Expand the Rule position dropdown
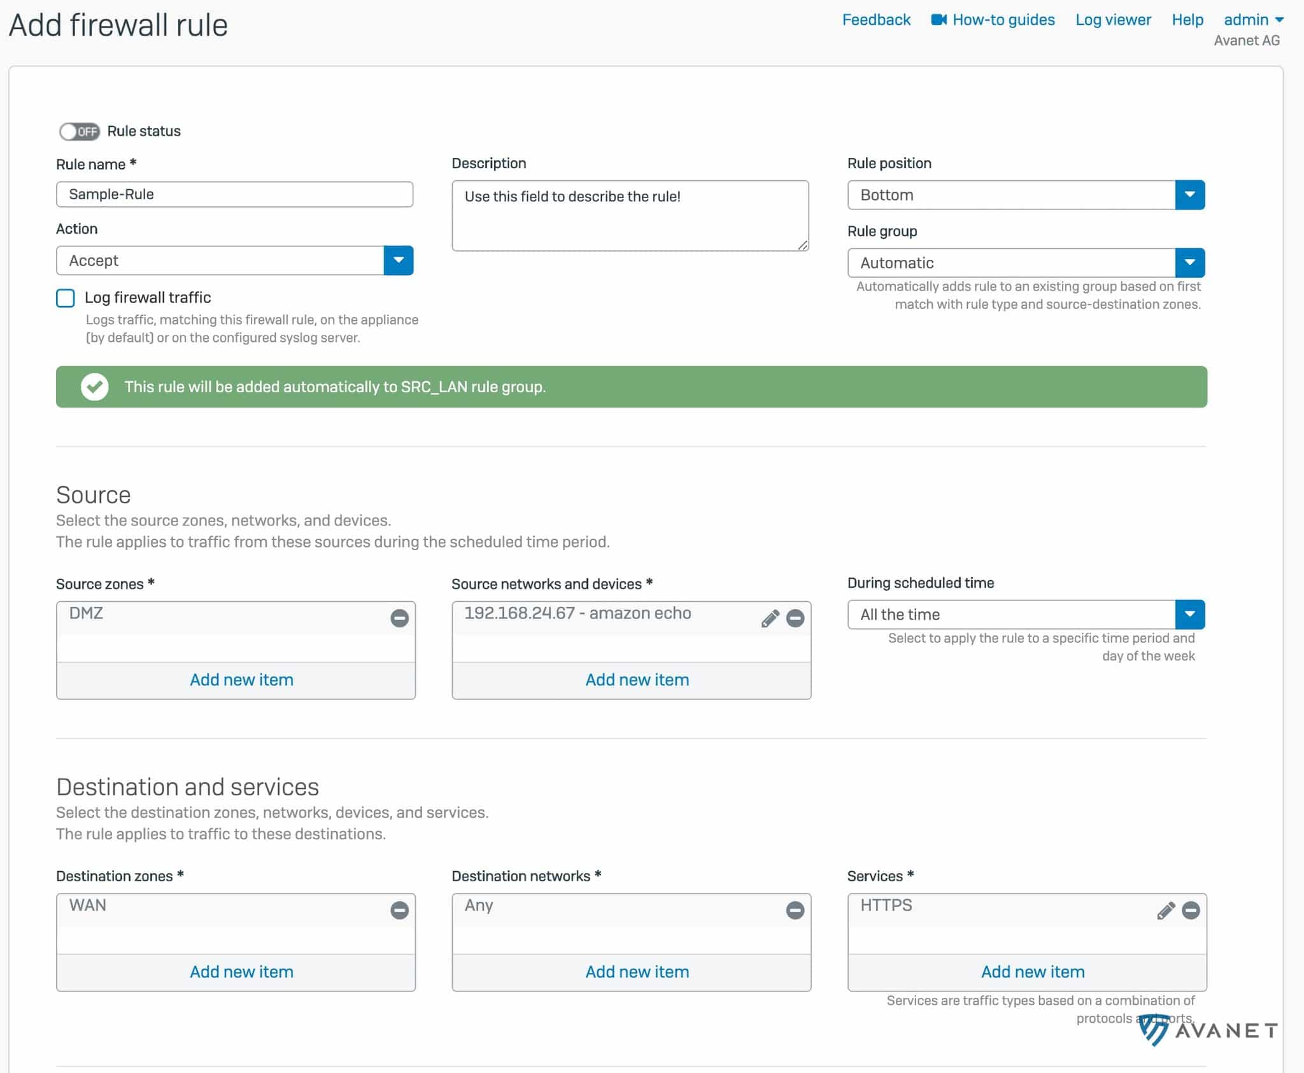This screenshot has height=1073, width=1304. (x=1189, y=195)
